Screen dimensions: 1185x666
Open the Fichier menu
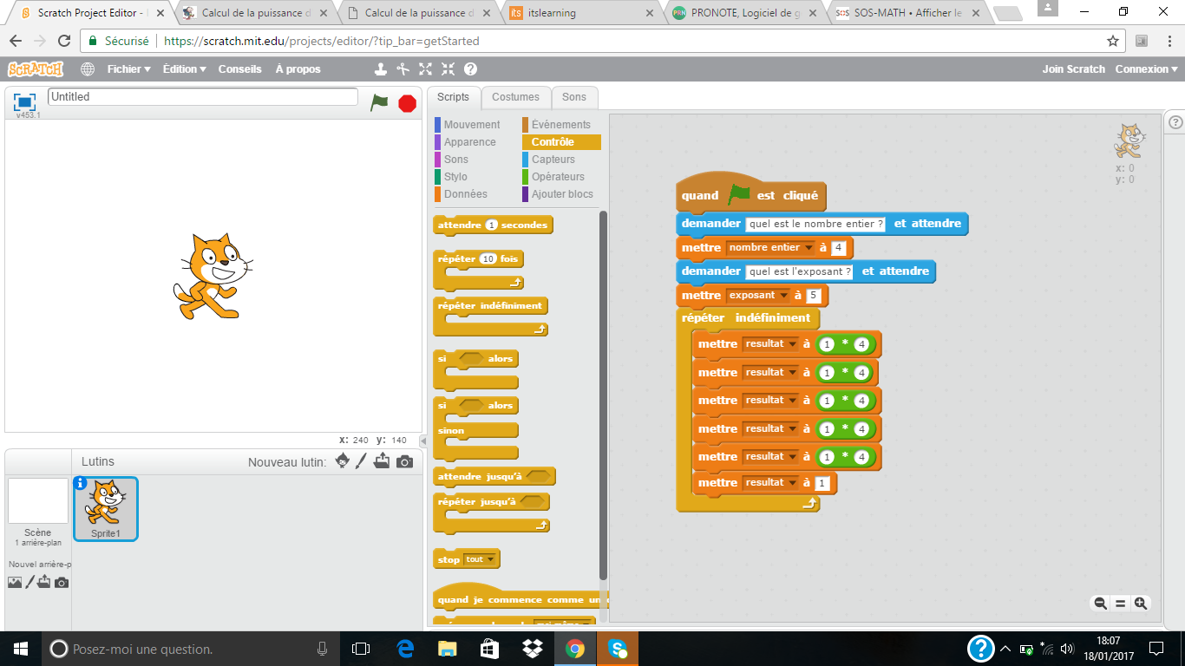[x=128, y=69]
